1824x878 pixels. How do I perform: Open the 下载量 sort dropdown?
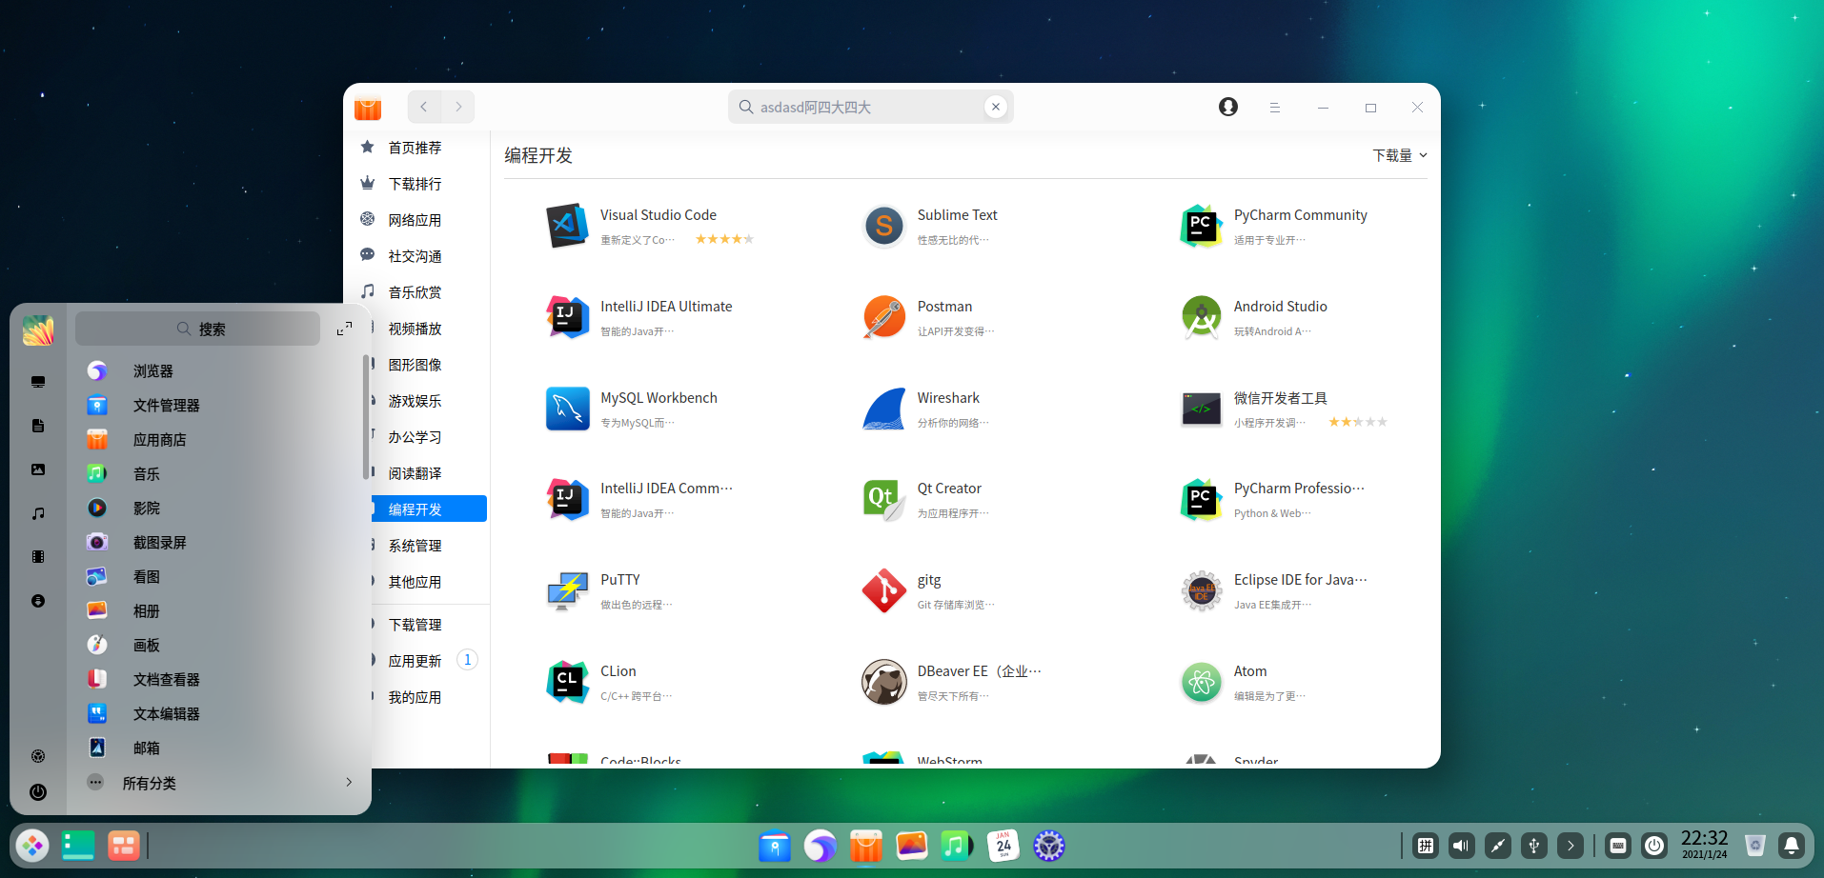(1399, 155)
